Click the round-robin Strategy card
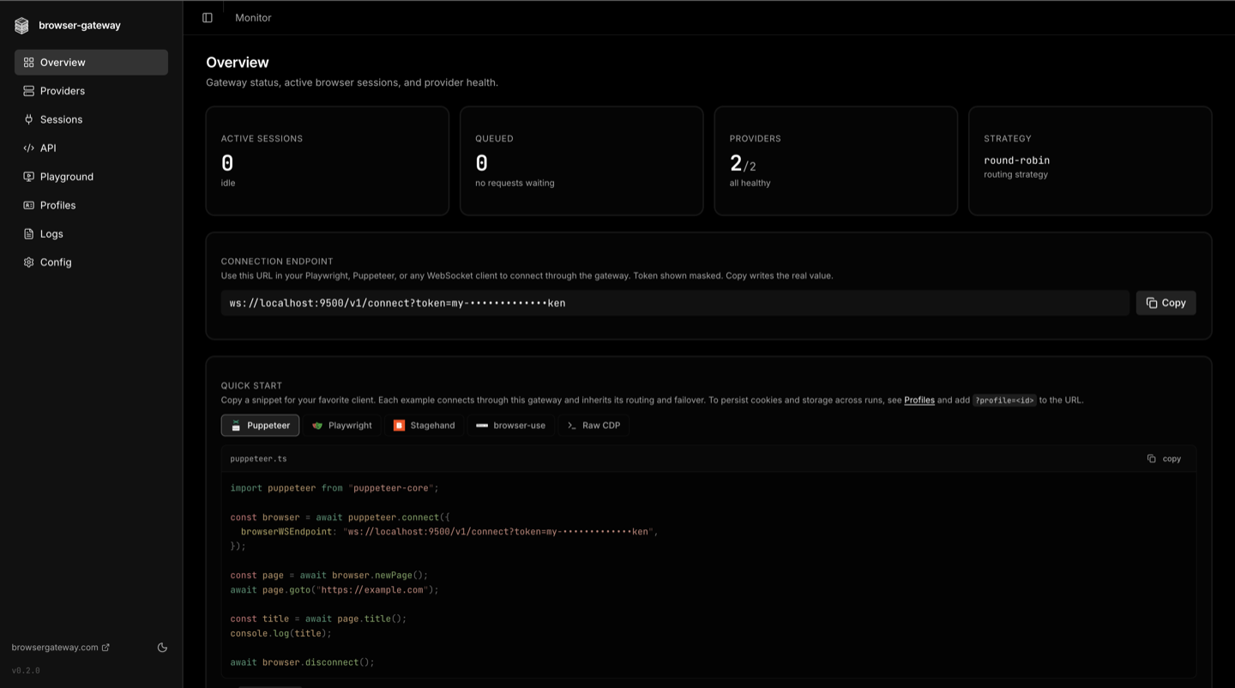The image size is (1235, 688). click(1090, 160)
